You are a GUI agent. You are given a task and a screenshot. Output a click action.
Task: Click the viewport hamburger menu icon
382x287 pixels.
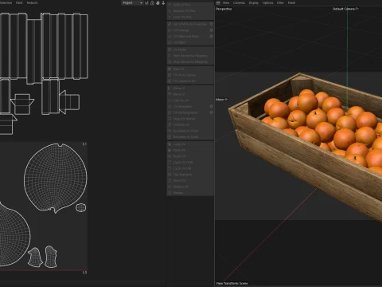pyautogui.click(x=218, y=2)
